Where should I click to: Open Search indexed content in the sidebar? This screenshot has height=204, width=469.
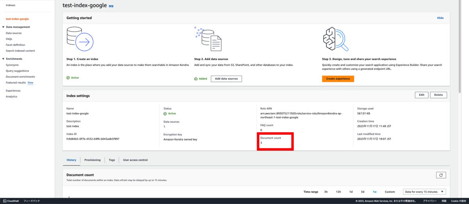point(20,51)
